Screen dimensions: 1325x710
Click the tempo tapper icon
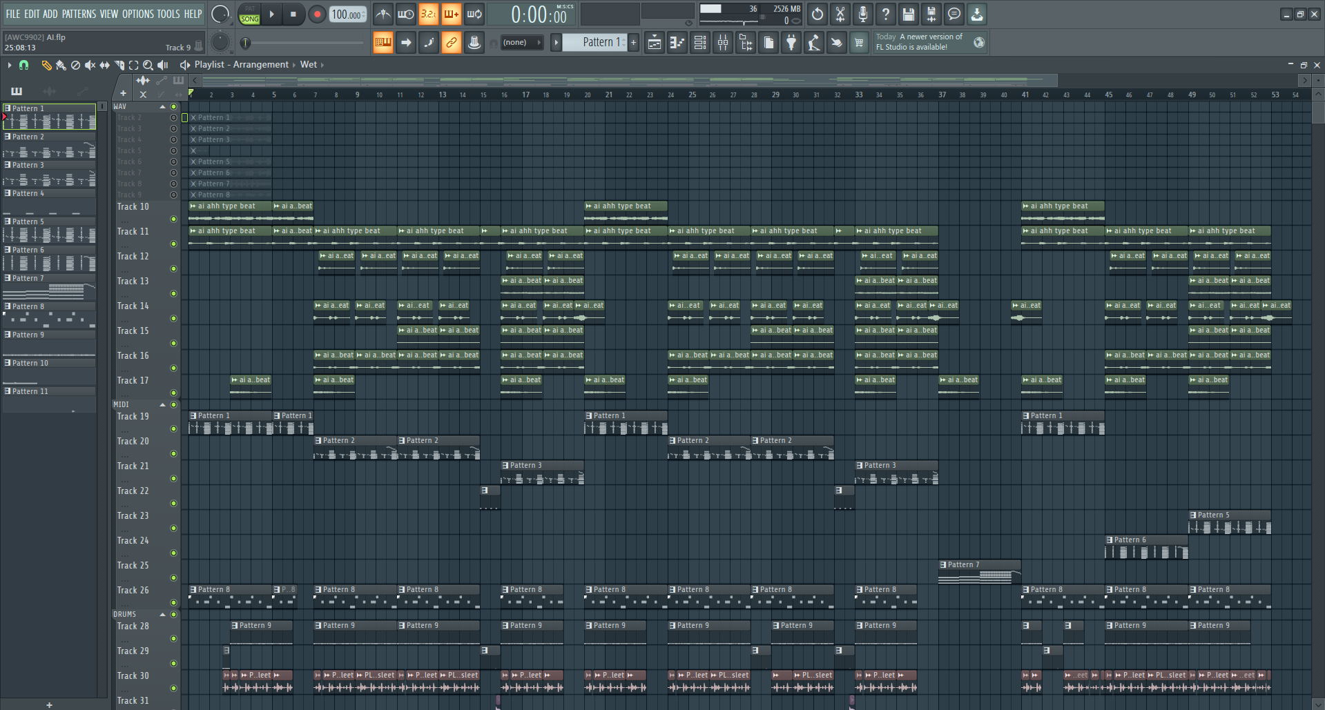[814, 43]
